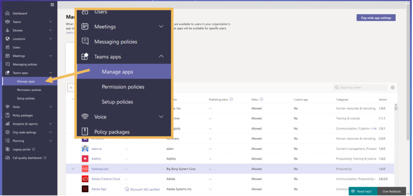
Task: Expand the Voice chevron in the sidebar
Action: pos(51,107)
